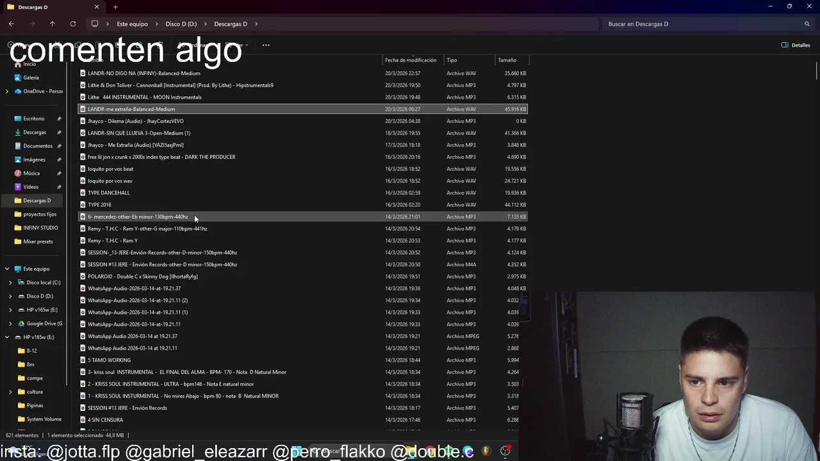The height and width of the screenshot is (461, 820).
Task: Open chevron dropdown after Descargas D breadcrumb
Action: click(256, 24)
